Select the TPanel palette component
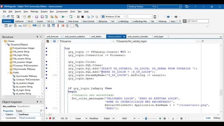 [x=72, y=26]
